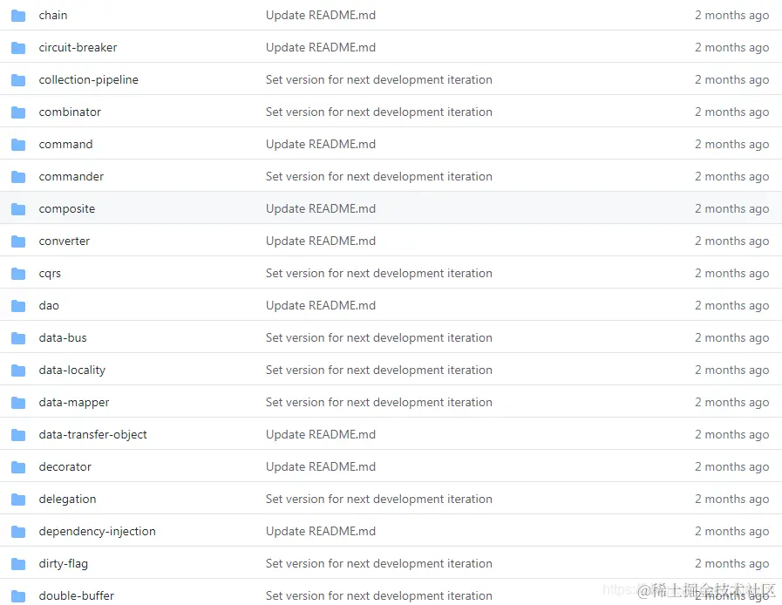Viewport: 782px width, 605px height.
Task: Open 'Update README.md' commit for chain
Action: tap(321, 16)
